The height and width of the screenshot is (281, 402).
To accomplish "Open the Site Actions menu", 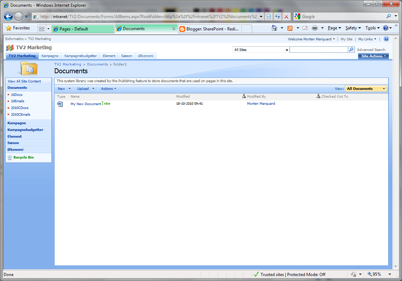I will click(x=373, y=56).
